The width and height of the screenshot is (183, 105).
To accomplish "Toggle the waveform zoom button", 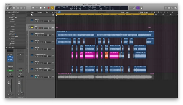I will point(155,12).
